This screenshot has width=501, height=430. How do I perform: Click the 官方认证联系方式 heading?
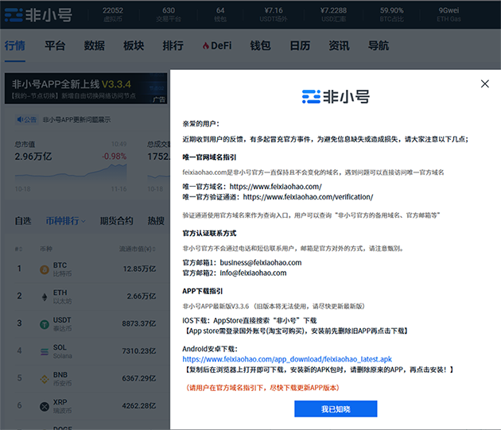click(209, 234)
